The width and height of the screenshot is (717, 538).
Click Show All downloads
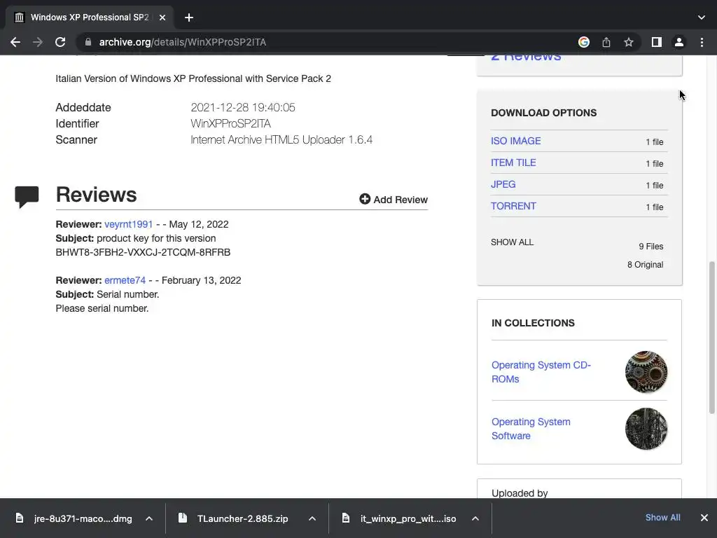(662, 518)
